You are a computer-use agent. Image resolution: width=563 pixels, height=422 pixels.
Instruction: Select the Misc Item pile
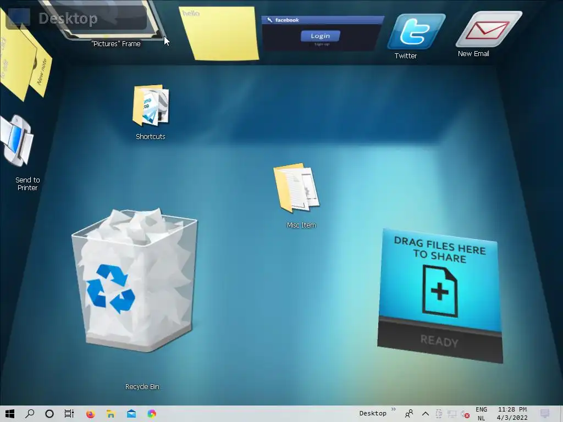[296, 188]
